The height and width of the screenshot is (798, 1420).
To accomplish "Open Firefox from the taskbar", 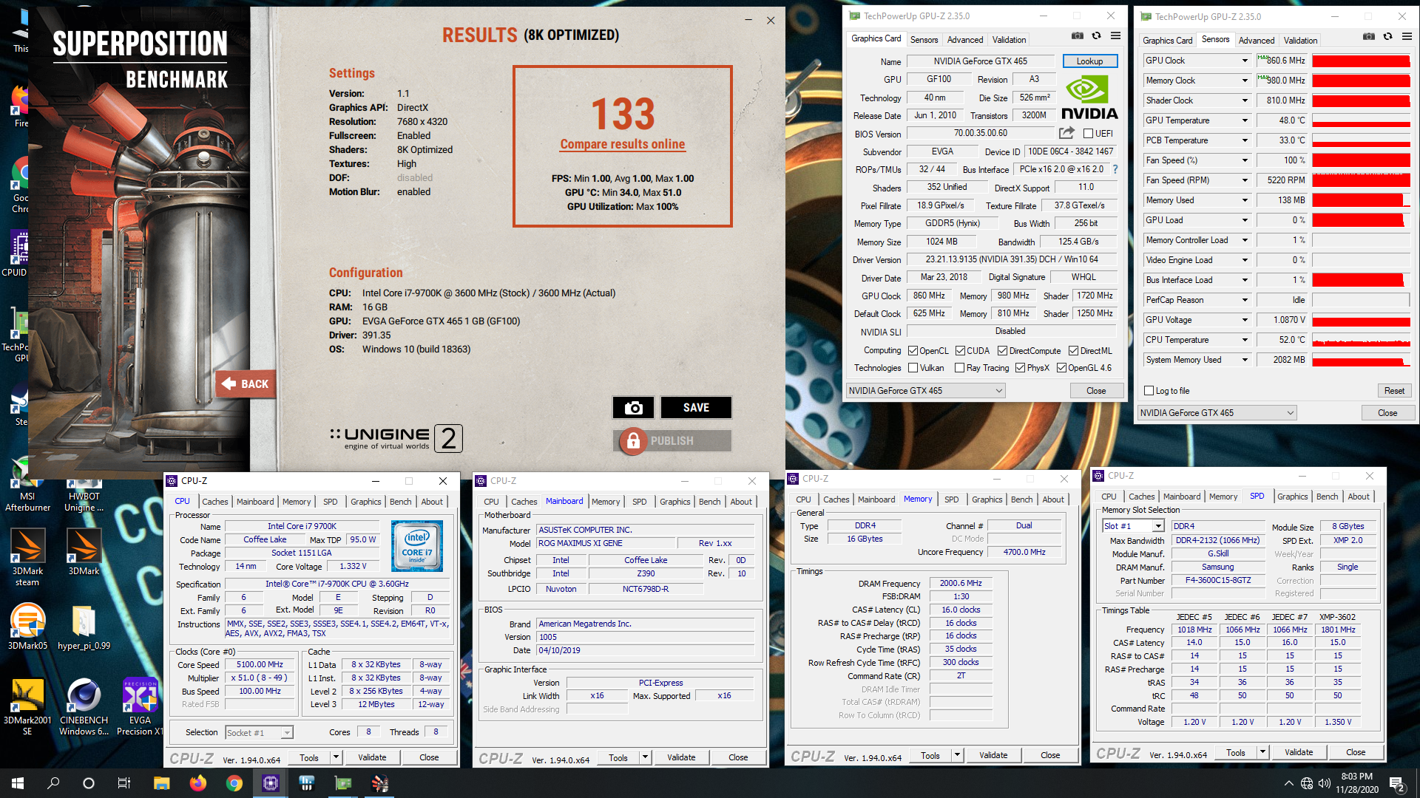I will pyautogui.click(x=198, y=783).
